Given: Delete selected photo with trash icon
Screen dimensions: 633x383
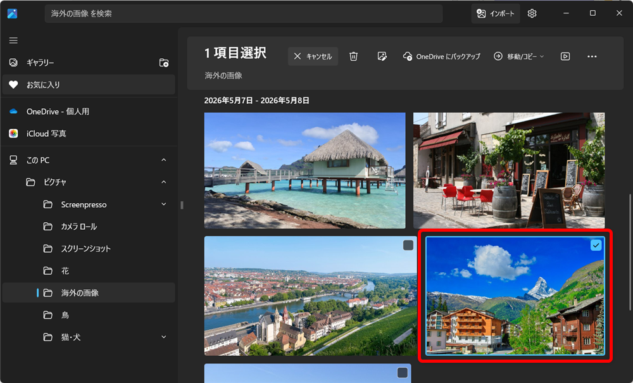Looking at the screenshot, I should (354, 56).
